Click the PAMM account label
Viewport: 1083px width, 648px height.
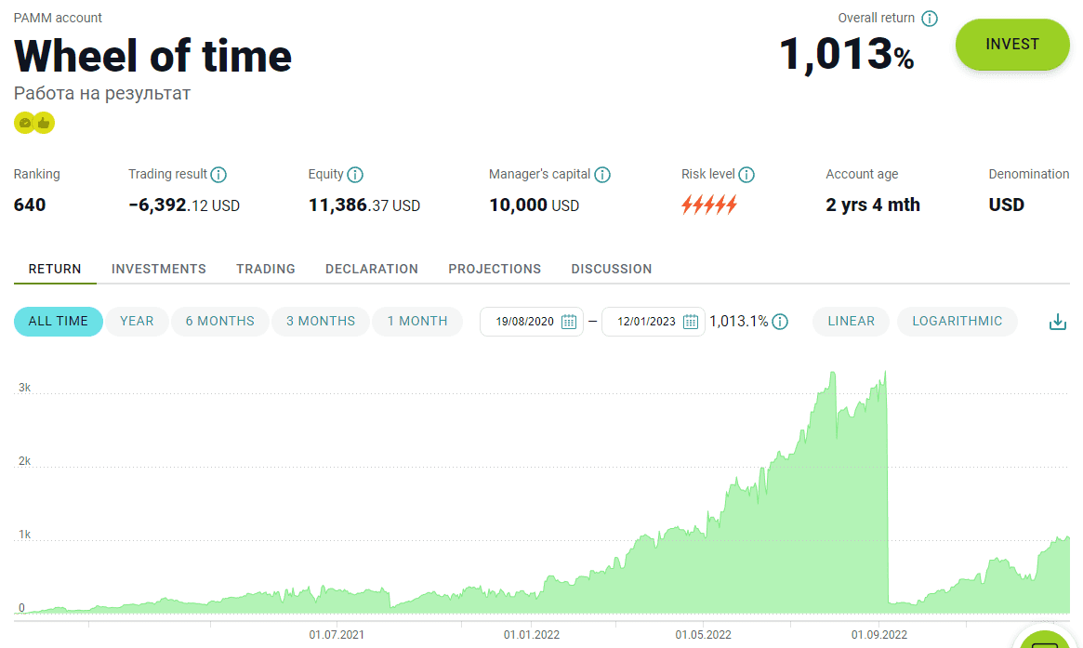[58, 18]
